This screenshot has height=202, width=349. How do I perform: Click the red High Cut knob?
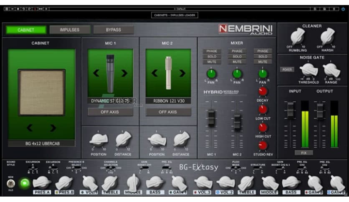(263, 127)
